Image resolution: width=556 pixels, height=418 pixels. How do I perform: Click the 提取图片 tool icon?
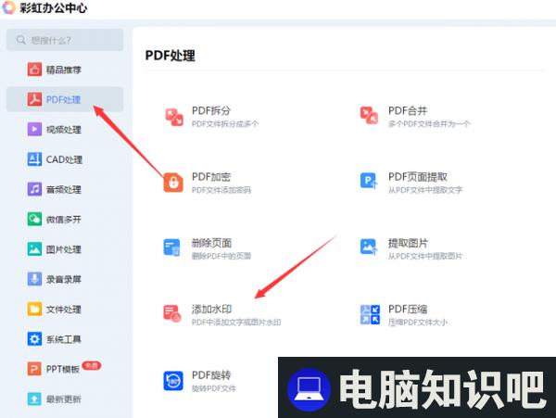369,247
